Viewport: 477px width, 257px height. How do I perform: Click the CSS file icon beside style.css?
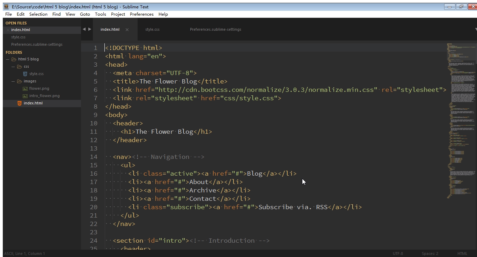[25, 74]
